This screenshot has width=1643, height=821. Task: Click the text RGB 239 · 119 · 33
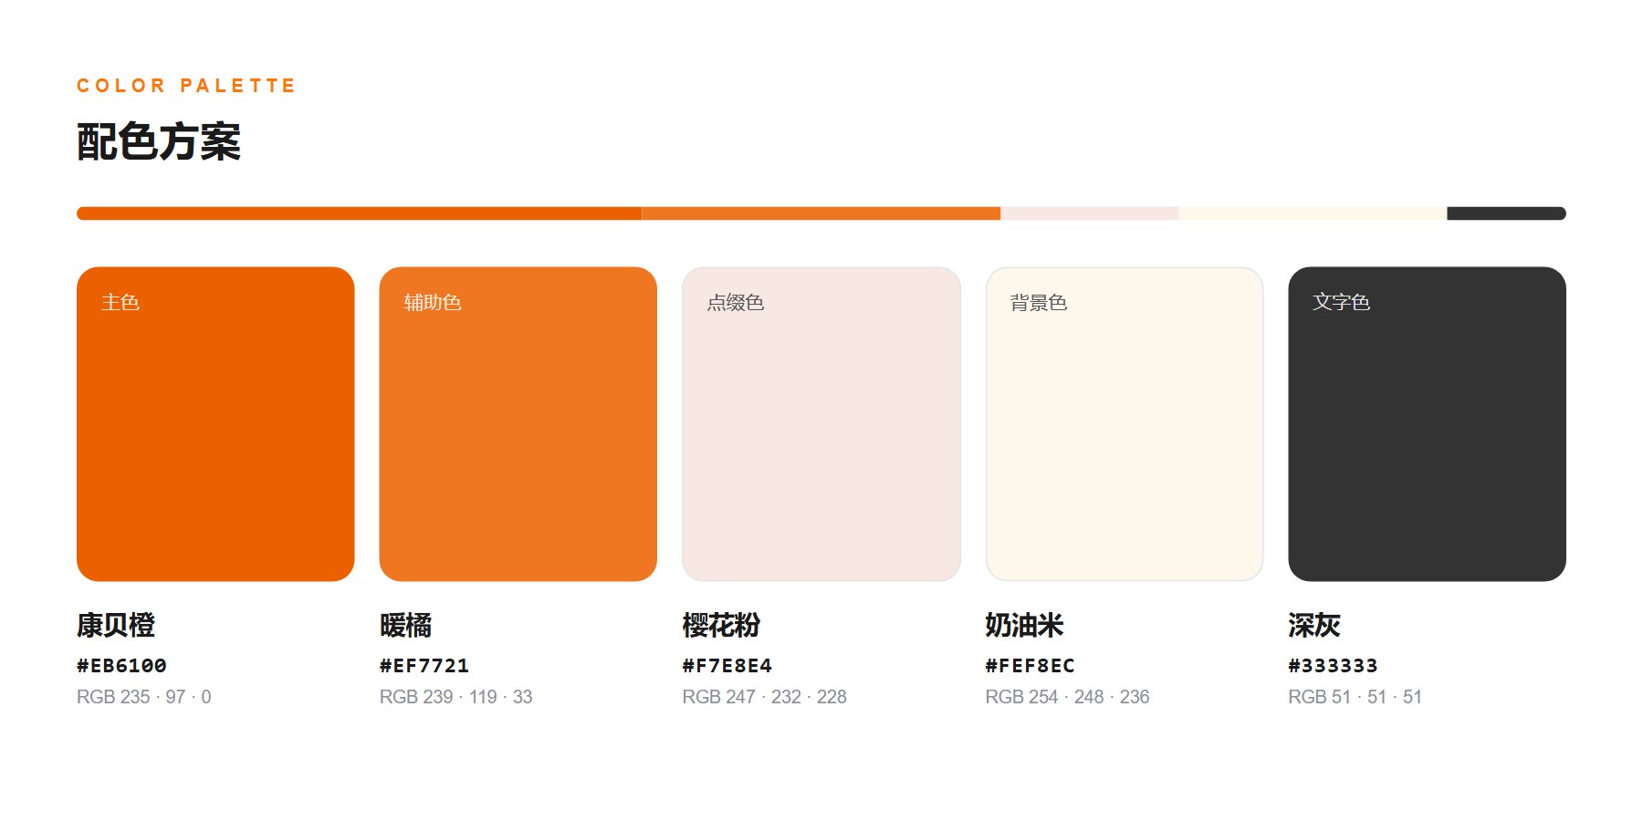(456, 697)
